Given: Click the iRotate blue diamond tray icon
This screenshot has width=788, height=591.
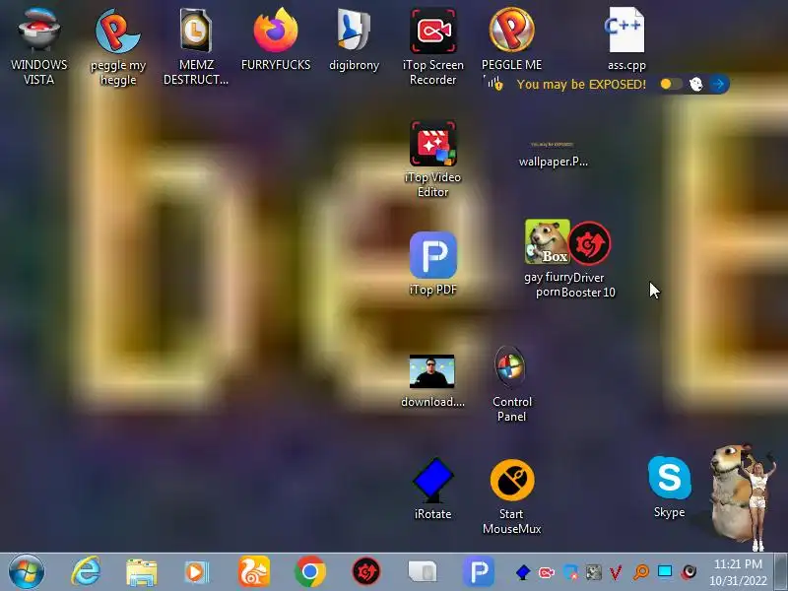Looking at the screenshot, I should (x=523, y=572).
